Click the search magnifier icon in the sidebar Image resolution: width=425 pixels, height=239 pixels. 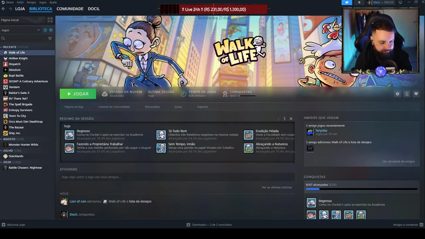point(3,39)
